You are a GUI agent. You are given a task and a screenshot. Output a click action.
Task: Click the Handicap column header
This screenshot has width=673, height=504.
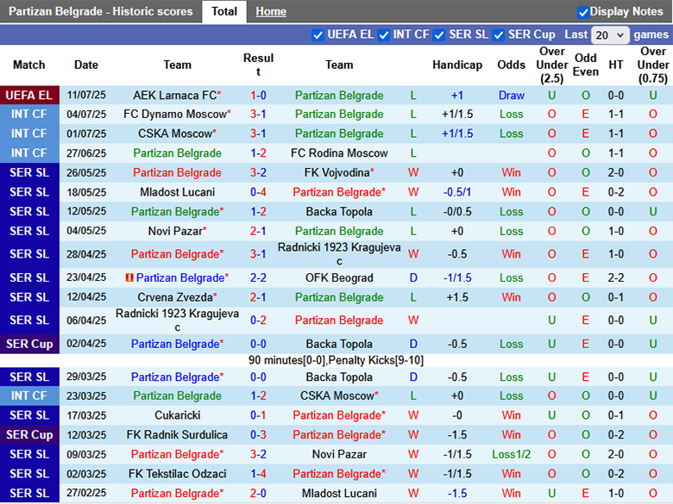point(457,65)
